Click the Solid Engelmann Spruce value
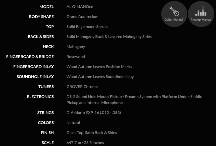This screenshot has height=146, width=216. click(x=87, y=26)
